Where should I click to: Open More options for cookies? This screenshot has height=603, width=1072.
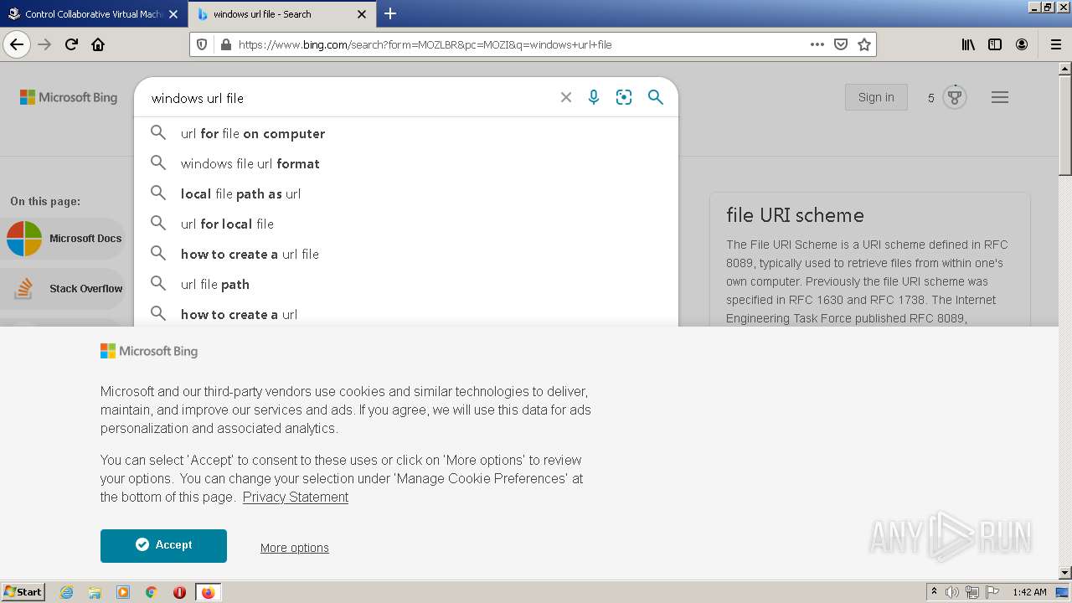[x=294, y=548]
